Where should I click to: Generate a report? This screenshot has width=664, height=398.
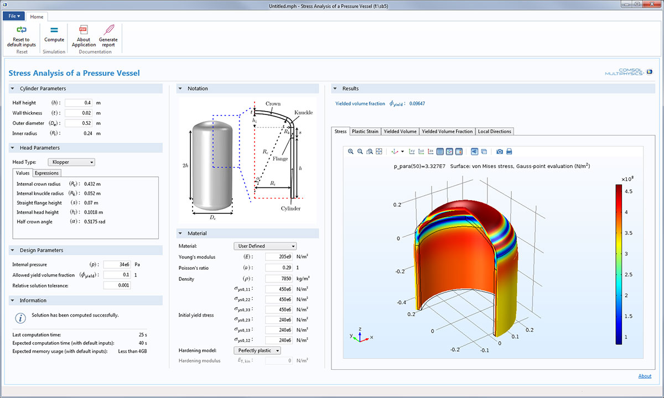108,34
